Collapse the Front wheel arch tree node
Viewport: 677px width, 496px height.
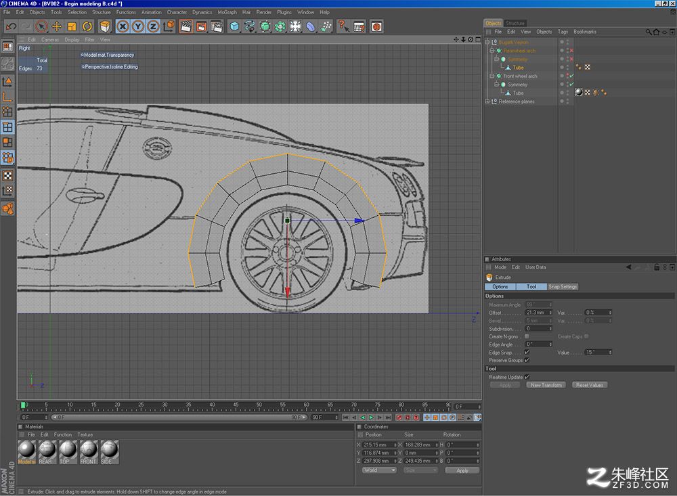[x=492, y=76]
